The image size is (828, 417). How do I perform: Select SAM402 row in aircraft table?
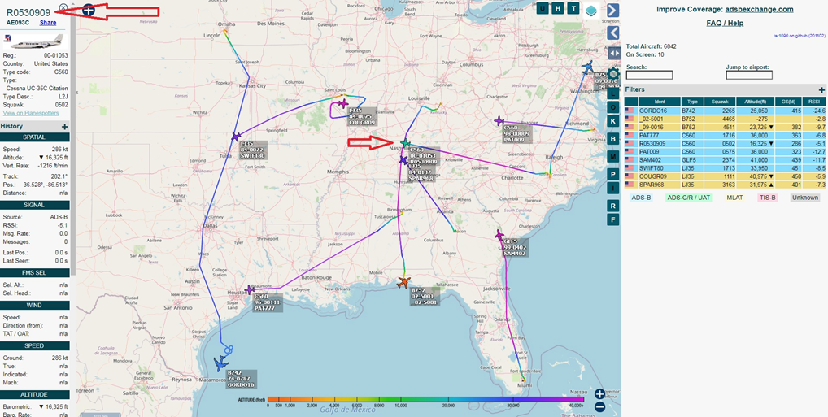[725, 160]
